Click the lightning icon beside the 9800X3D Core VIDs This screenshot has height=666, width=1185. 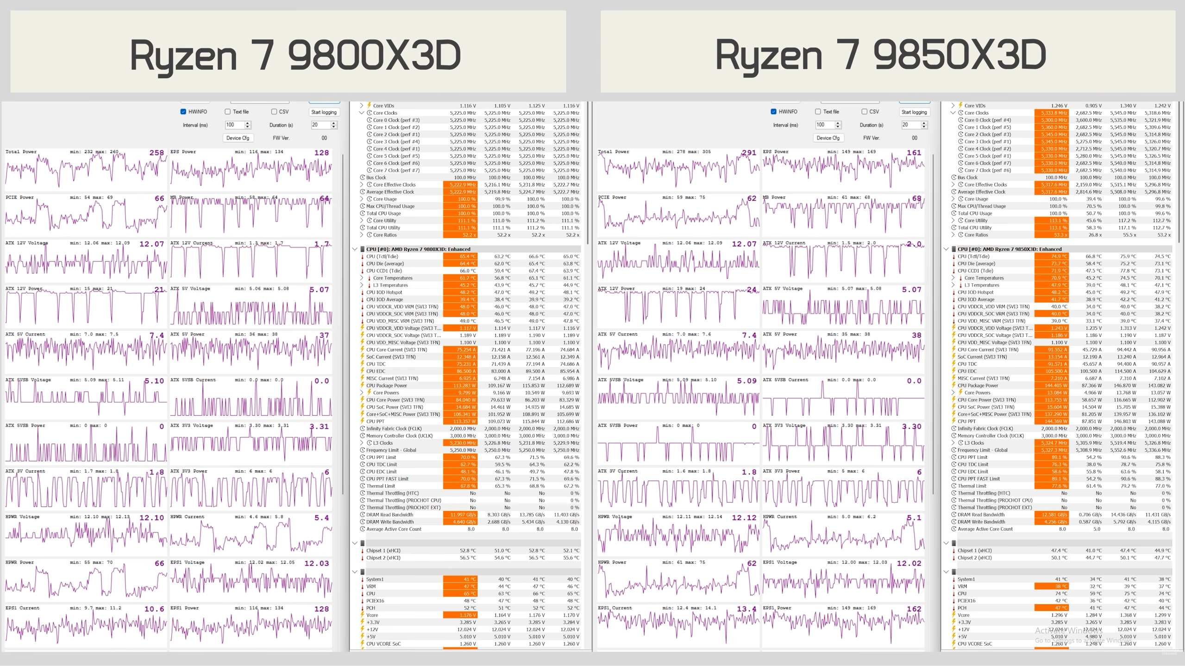point(369,106)
